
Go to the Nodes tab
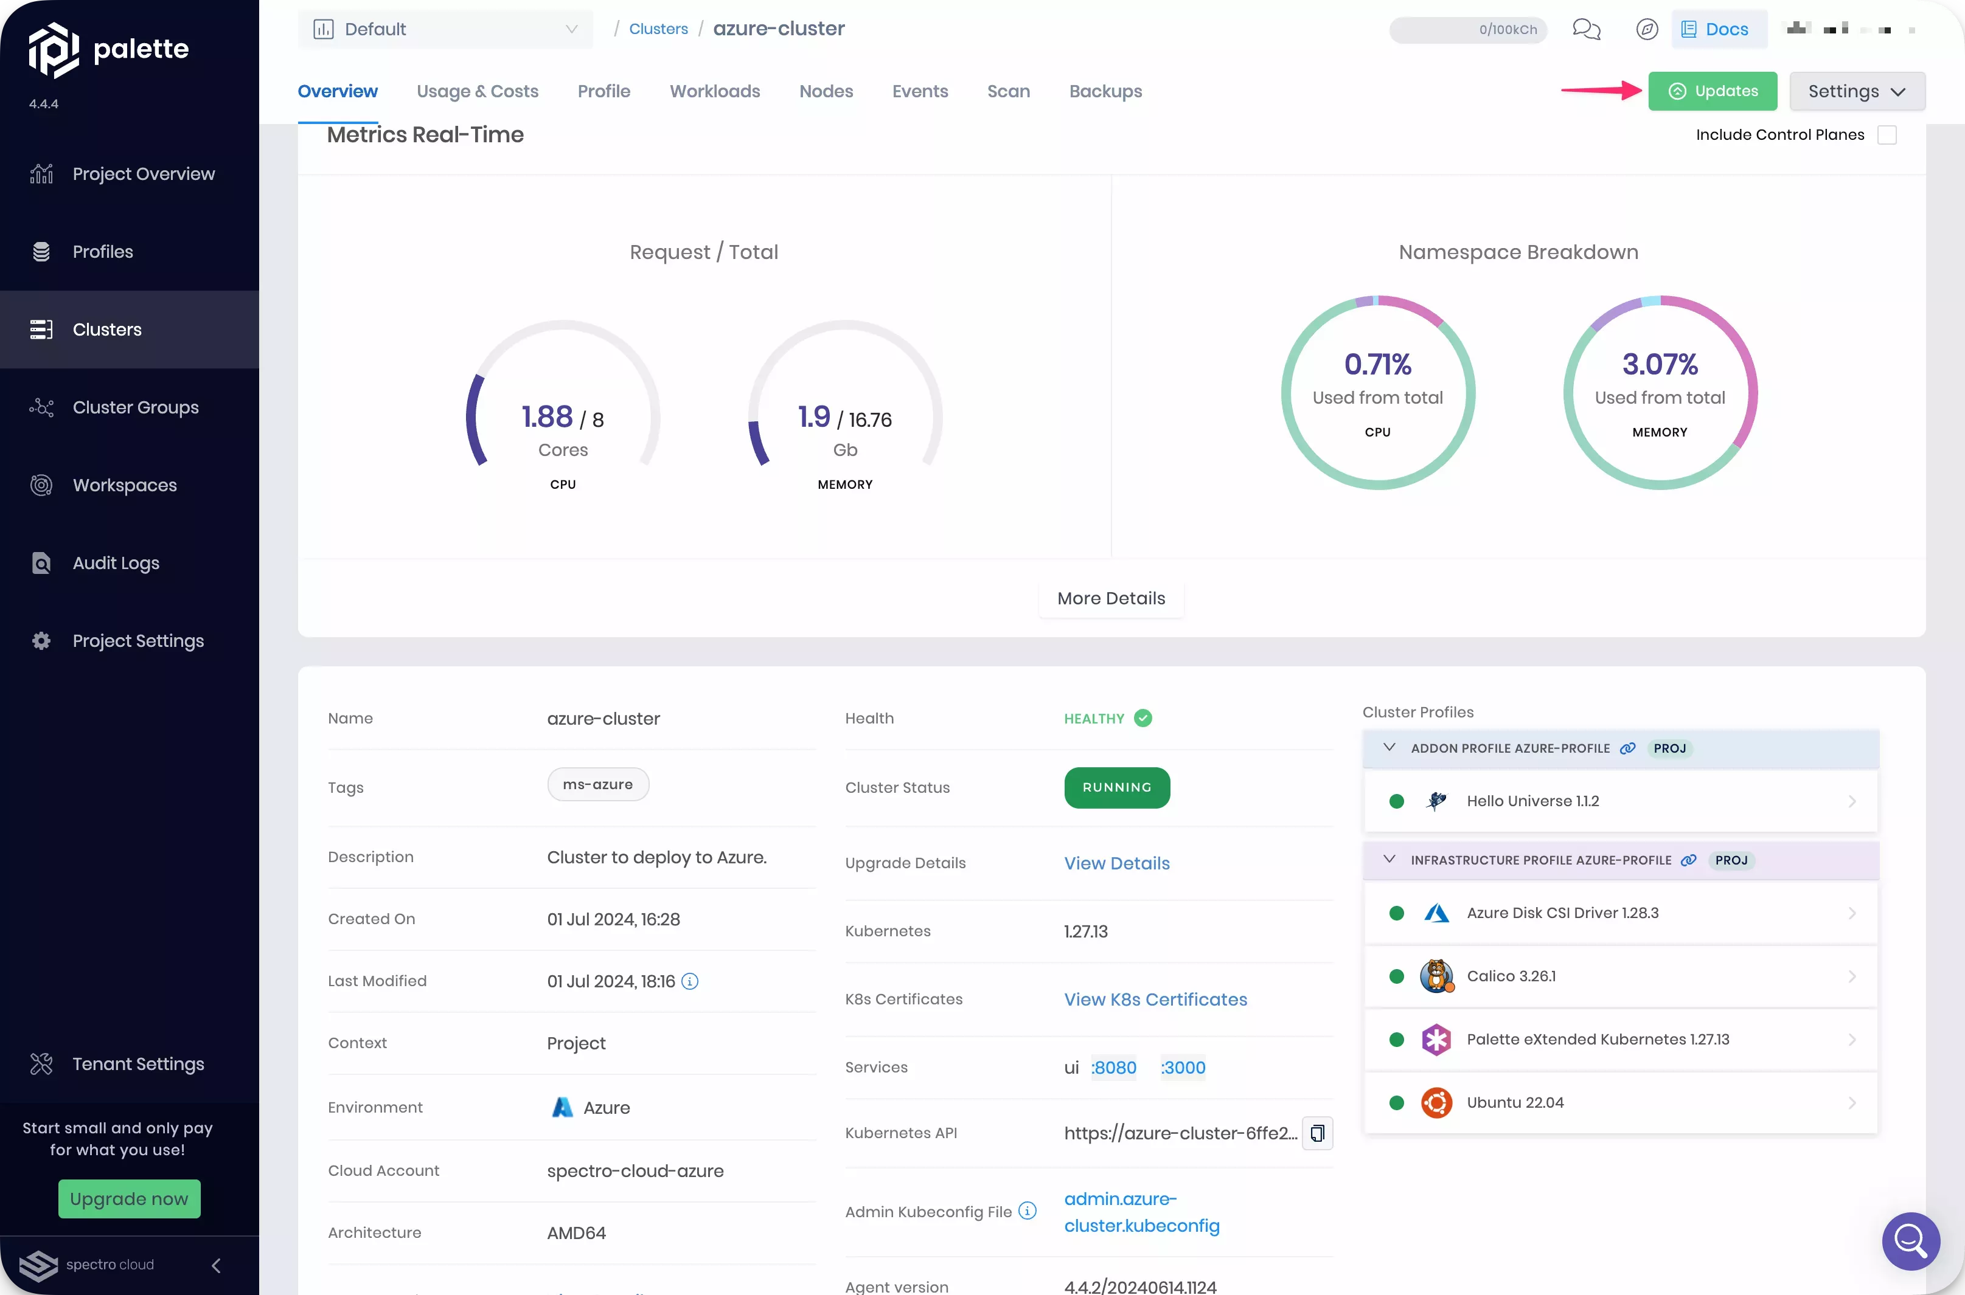826,92
